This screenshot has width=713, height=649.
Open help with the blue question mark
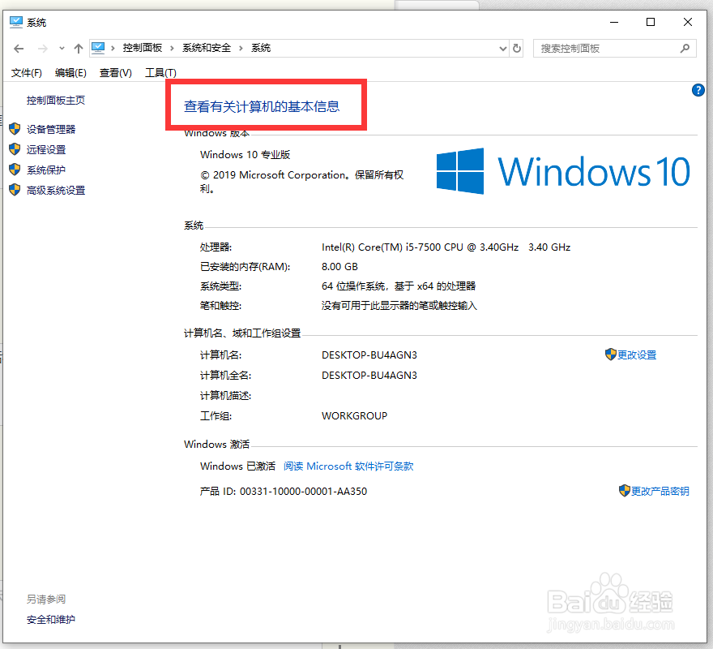coord(698,90)
